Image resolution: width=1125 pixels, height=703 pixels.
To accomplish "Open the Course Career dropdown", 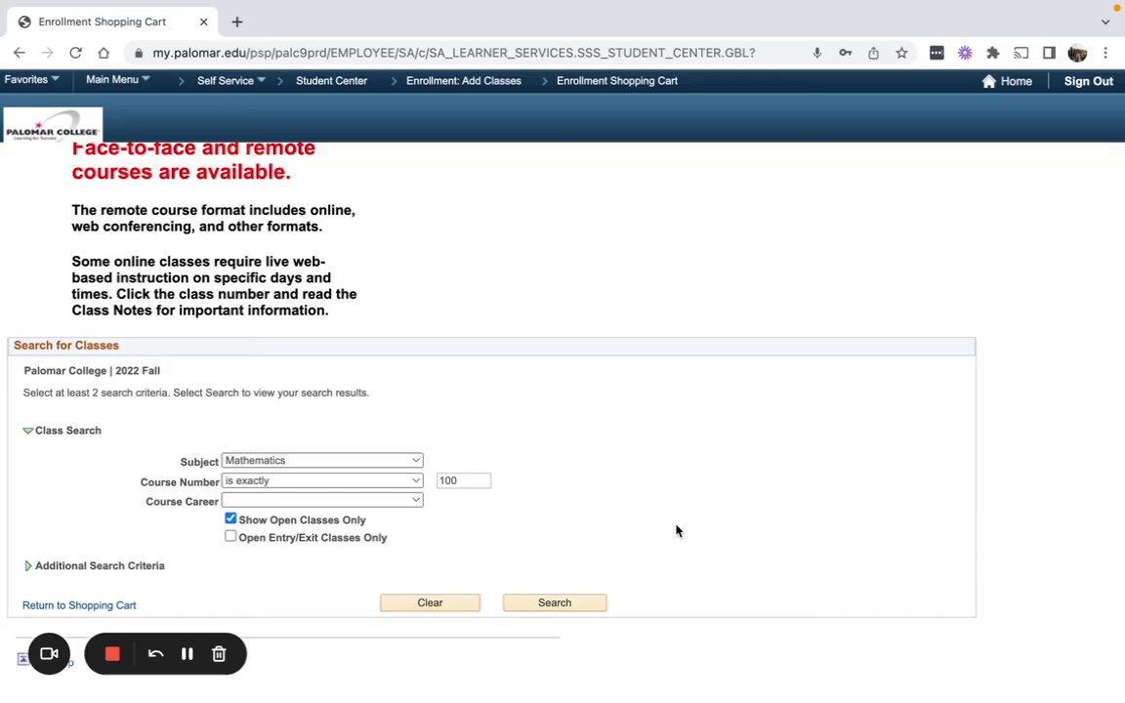I will [x=322, y=500].
